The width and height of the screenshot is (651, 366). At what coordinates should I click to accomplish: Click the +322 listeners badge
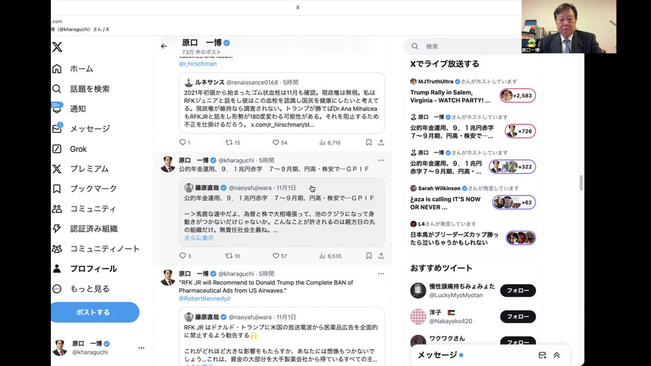[513, 167]
